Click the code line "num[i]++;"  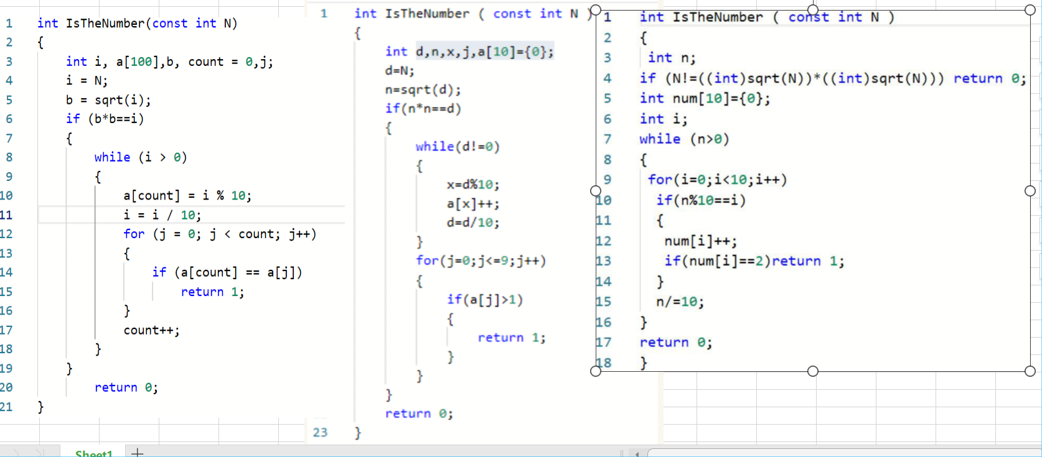(x=701, y=241)
